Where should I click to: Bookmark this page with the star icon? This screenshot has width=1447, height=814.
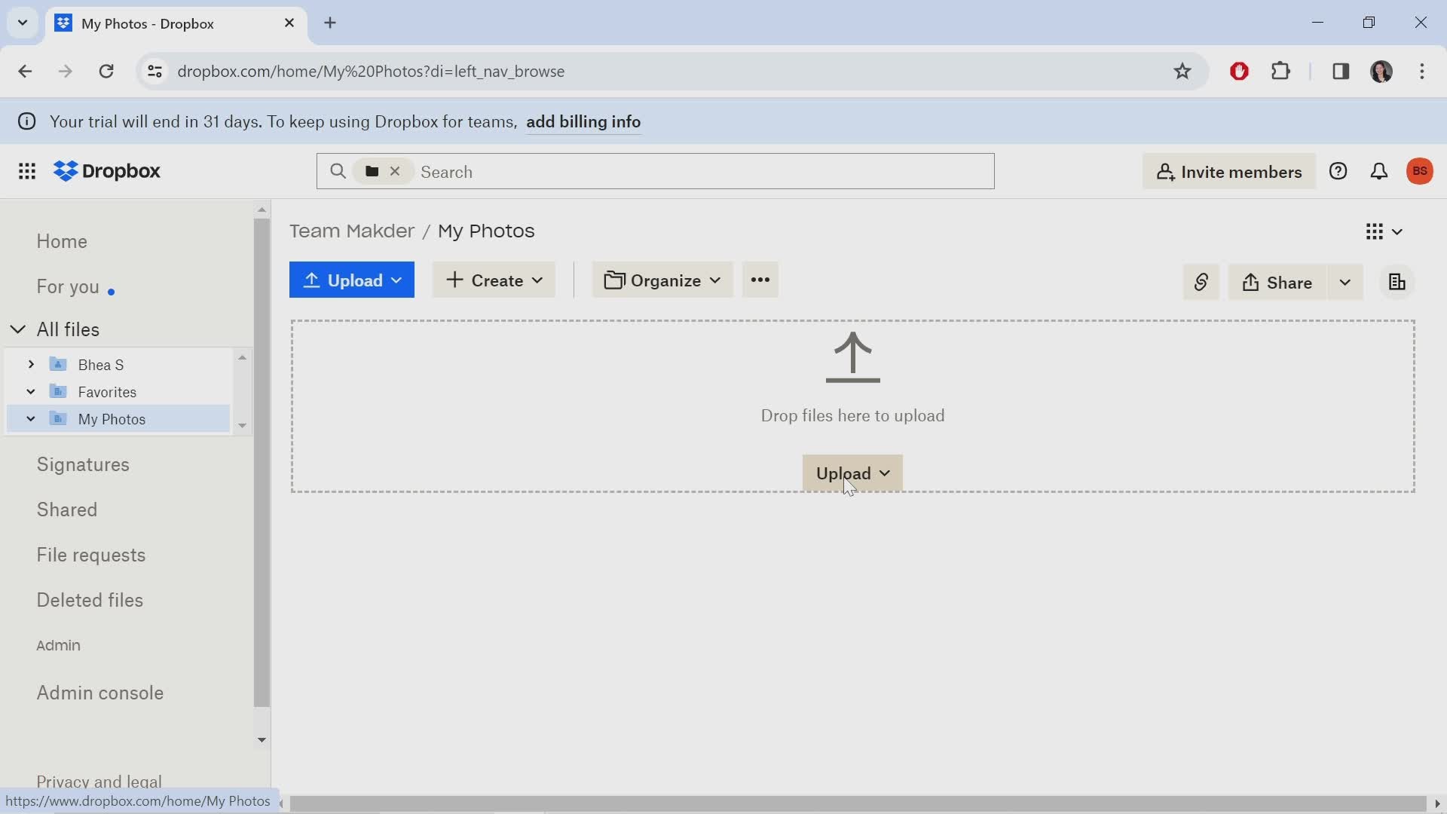pyautogui.click(x=1182, y=72)
